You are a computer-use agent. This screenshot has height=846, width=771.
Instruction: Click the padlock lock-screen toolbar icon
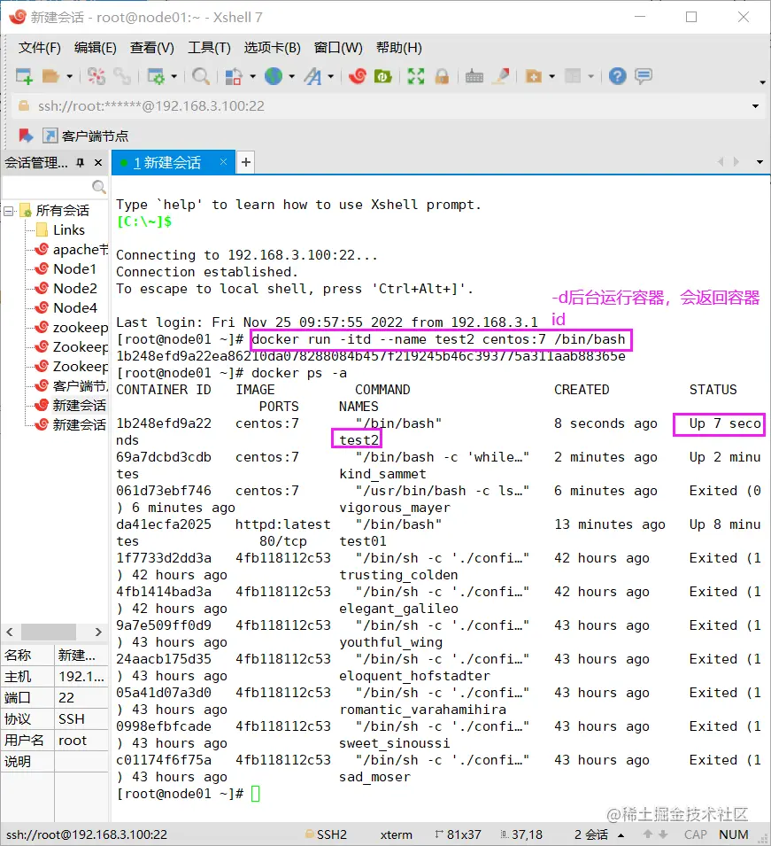442,76
